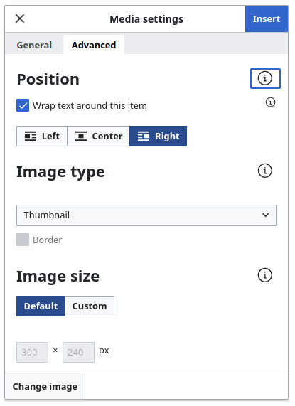Image resolution: width=295 pixels, height=406 pixels.
Task: Click the Insert button
Action: pyautogui.click(x=267, y=19)
